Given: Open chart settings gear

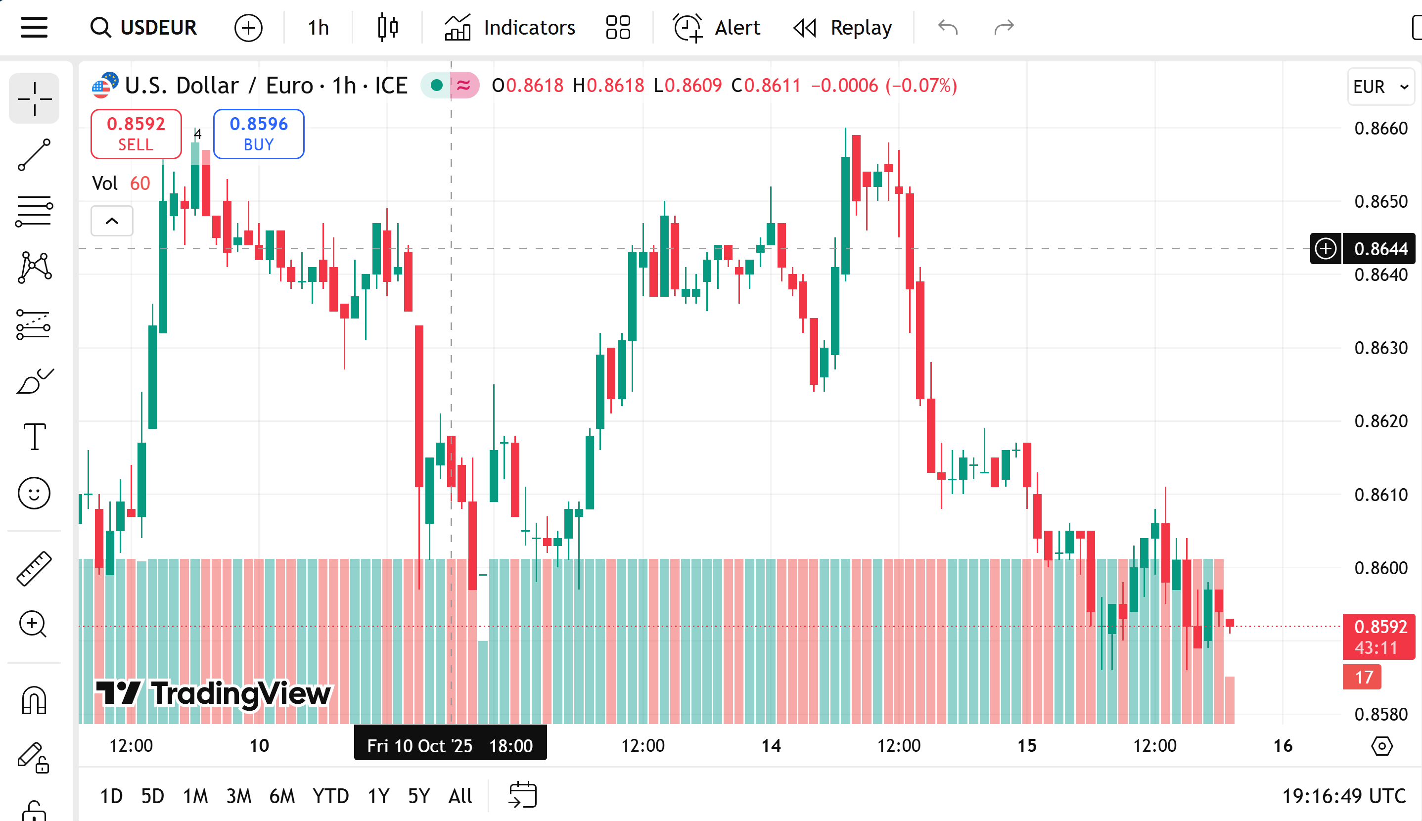Looking at the screenshot, I should [1381, 745].
